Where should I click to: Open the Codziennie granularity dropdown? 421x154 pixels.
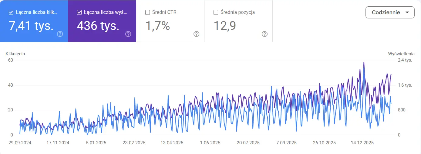[x=390, y=12]
